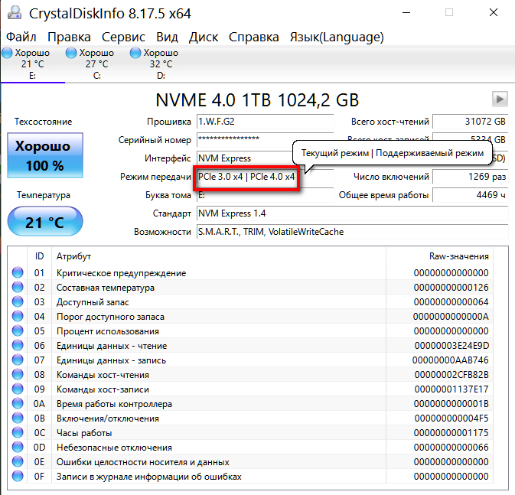Image resolution: width=515 pixels, height=495 pixels.
Task: Click status icon of Составная температура row
Action: point(18,287)
